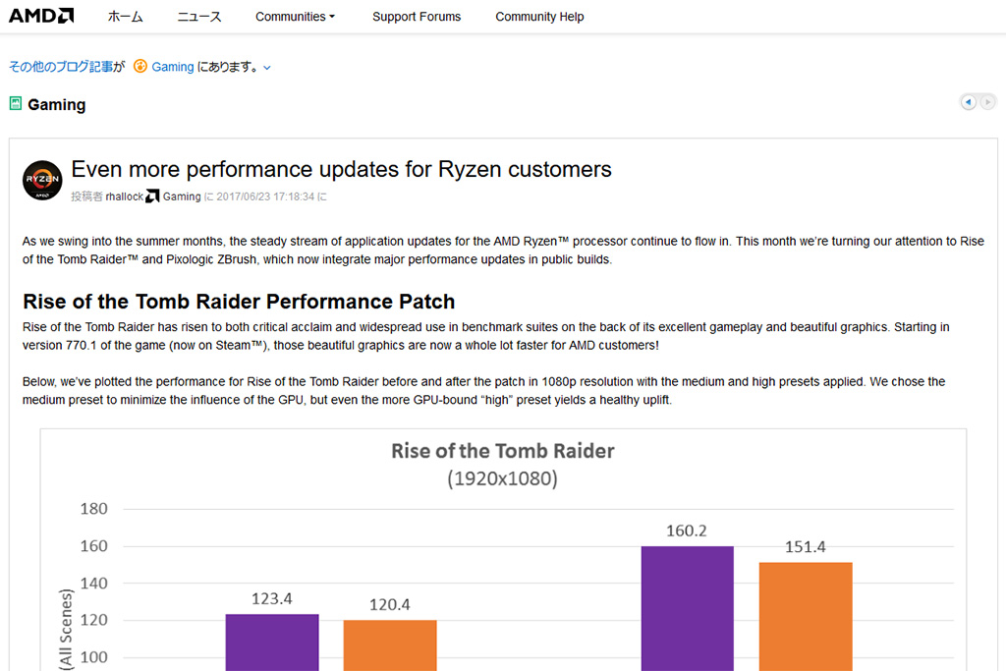Click the Ryzen author avatar

click(x=42, y=180)
